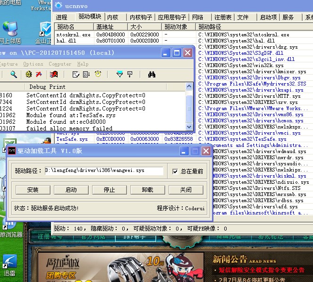Image resolution: width=313 pixels, height=282 pixels.
Task: Click the 卸载 button to unload driver
Action: click(x=148, y=190)
